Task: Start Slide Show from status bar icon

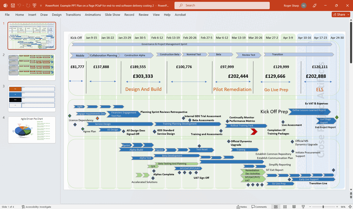Action: pyautogui.click(x=303, y=206)
